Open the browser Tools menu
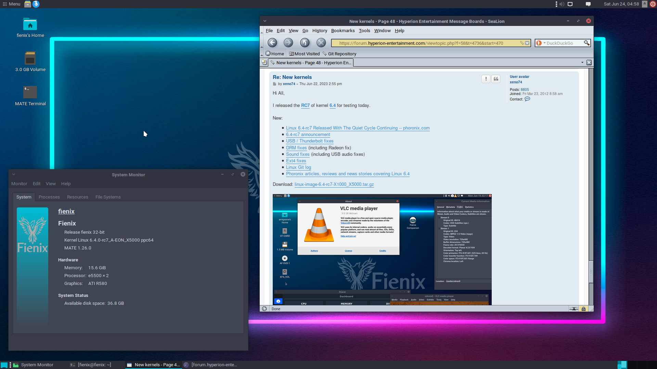 (364, 31)
